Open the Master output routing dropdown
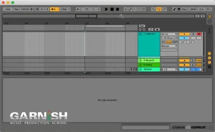This screenshot has height=132, width=215. coord(169,46)
